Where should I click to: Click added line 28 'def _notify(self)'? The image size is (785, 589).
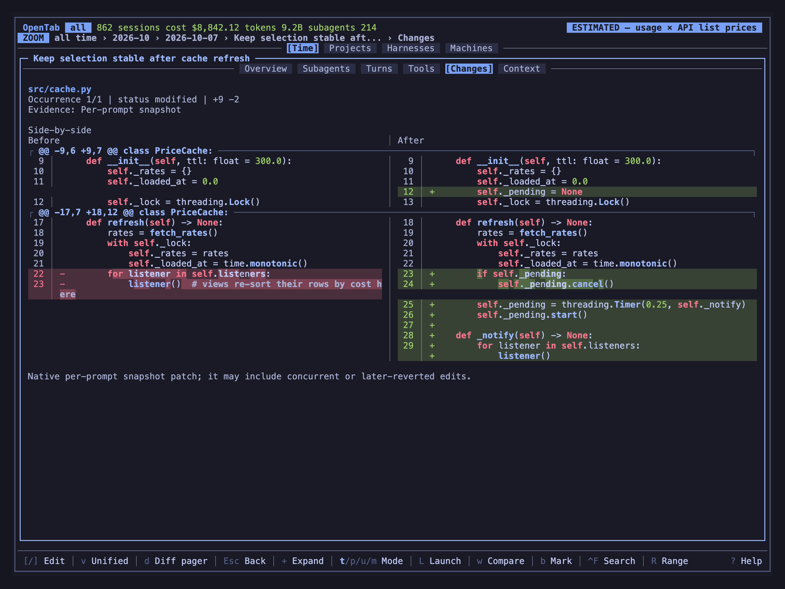577,336
